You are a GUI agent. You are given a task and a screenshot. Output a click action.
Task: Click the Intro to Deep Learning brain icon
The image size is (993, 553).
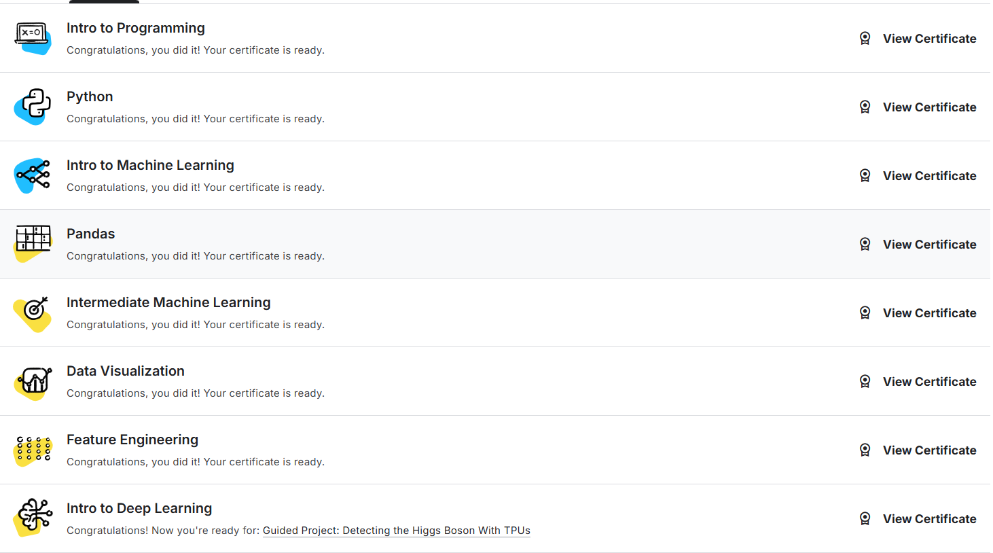coord(33,518)
